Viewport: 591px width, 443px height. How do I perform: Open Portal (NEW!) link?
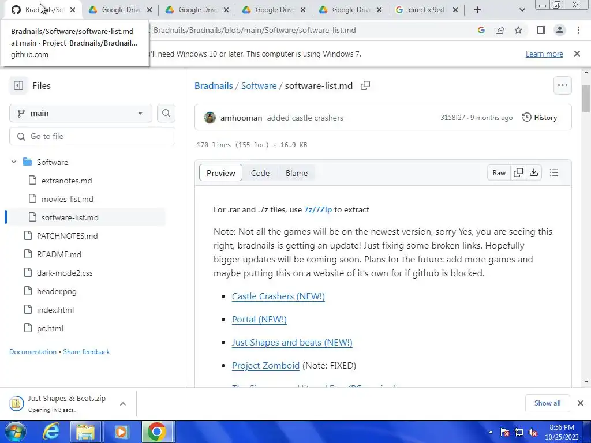tap(259, 320)
